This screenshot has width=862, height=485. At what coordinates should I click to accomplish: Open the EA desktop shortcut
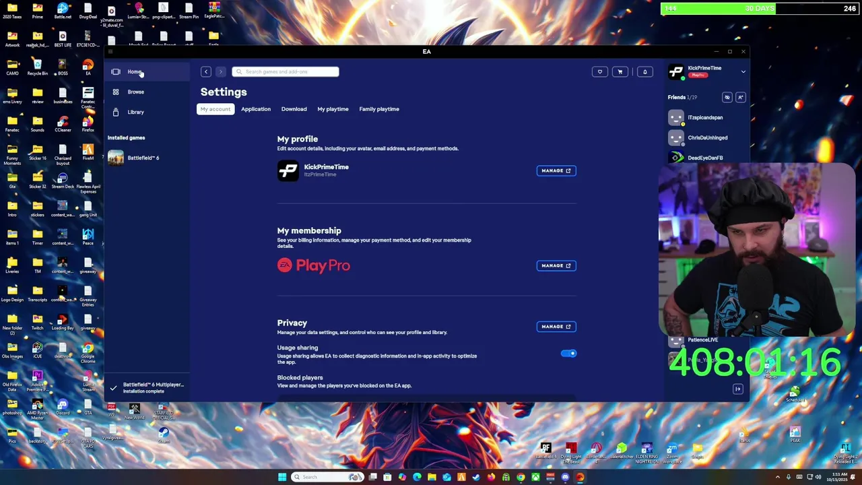pyautogui.click(x=88, y=68)
